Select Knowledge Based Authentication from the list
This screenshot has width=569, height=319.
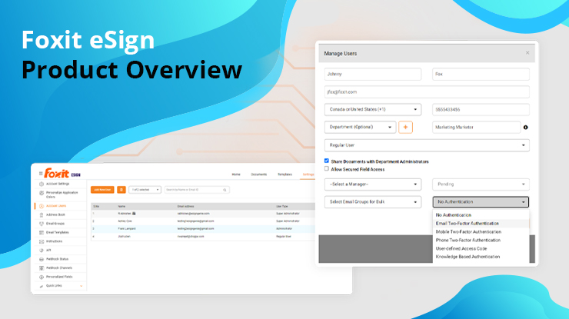click(468, 257)
